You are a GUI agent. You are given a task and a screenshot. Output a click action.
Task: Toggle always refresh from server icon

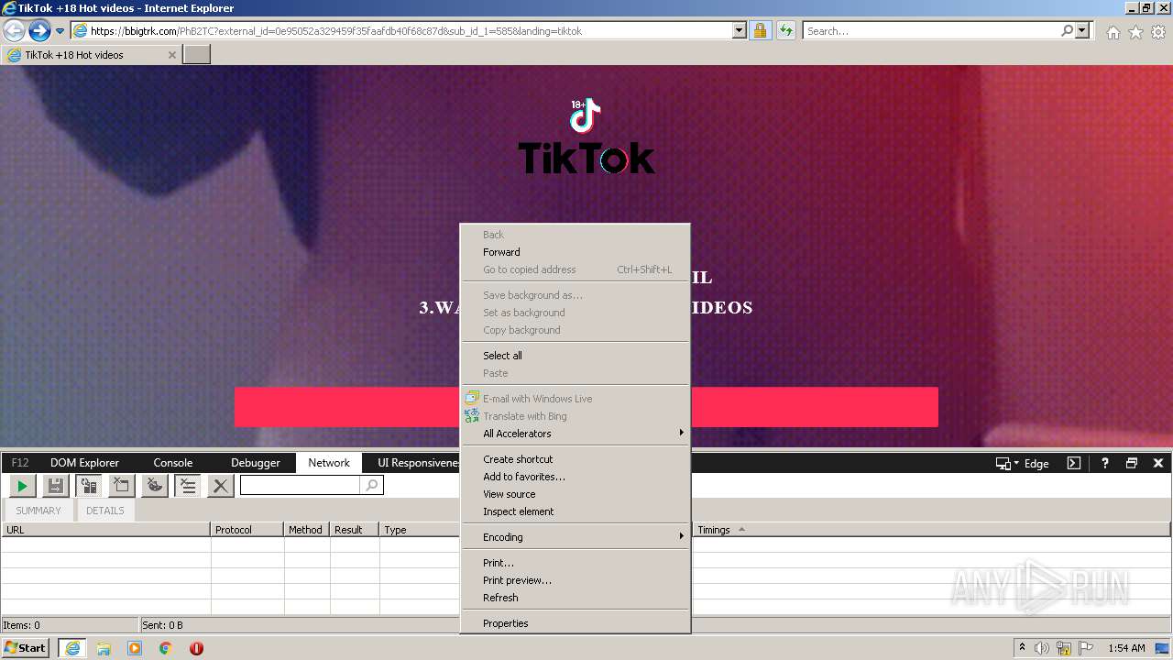[x=89, y=486]
